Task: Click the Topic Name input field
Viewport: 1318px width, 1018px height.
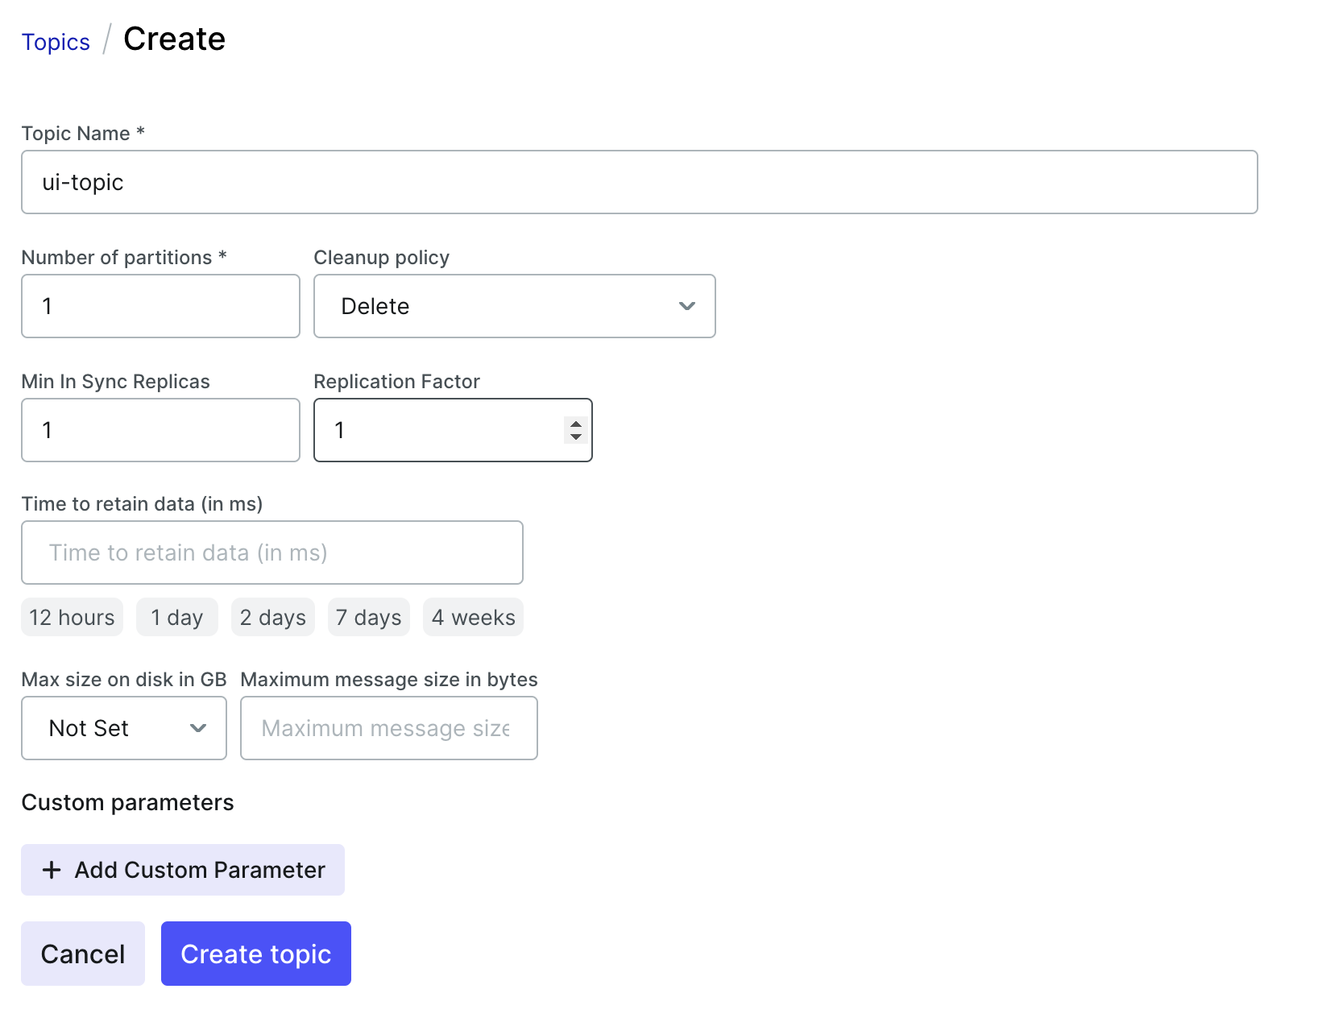Action: tap(640, 182)
